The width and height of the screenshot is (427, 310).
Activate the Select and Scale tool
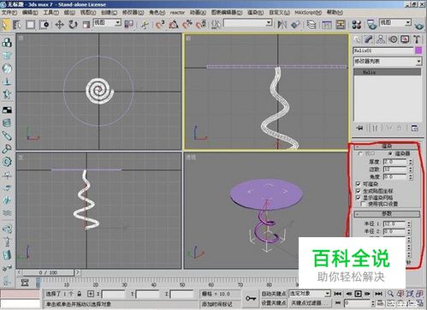(86, 25)
